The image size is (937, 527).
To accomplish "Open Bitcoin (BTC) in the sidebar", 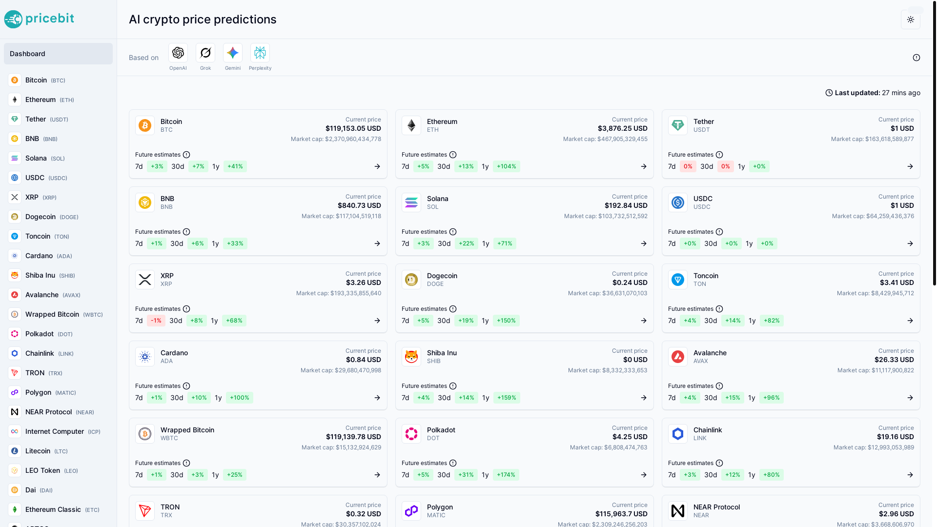I will click(58, 80).
